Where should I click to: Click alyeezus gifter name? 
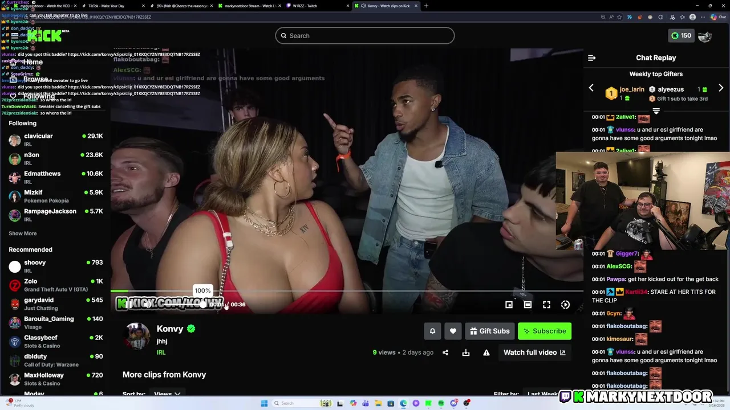(671, 89)
